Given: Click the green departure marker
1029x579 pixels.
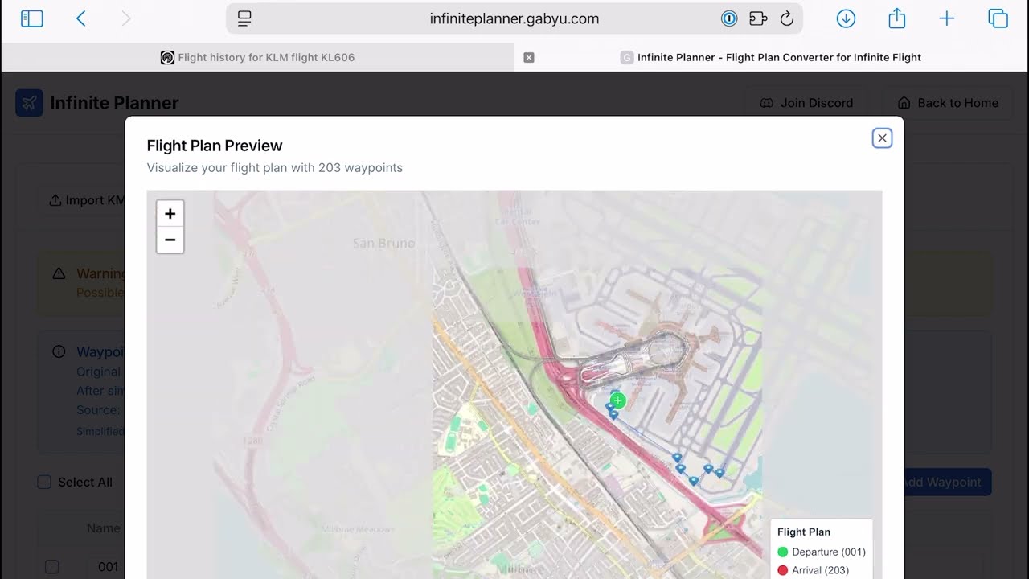Looking at the screenshot, I should coord(617,400).
